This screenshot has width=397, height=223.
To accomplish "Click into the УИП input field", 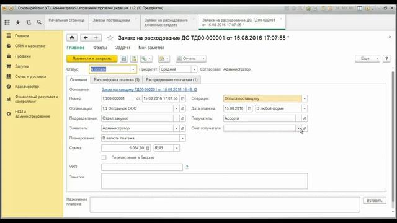I will (x=142, y=167).
